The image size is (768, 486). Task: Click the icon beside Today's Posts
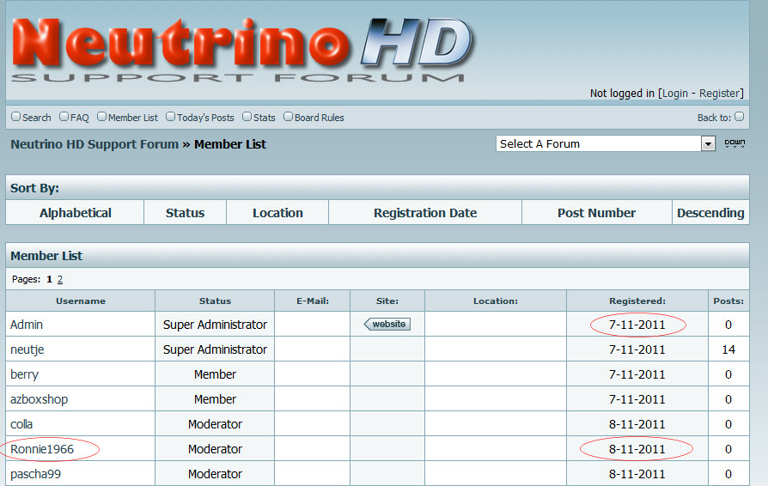tap(170, 117)
